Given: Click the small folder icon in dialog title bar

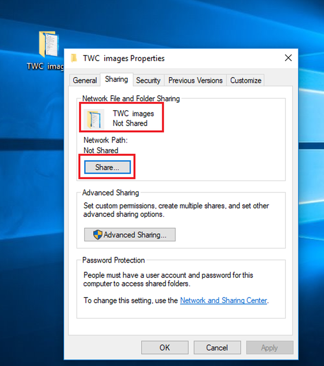Looking at the screenshot, I should coord(74,58).
